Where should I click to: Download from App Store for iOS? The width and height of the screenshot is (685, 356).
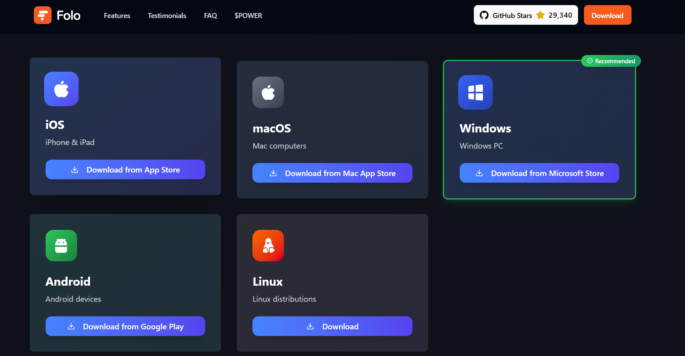tap(125, 169)
